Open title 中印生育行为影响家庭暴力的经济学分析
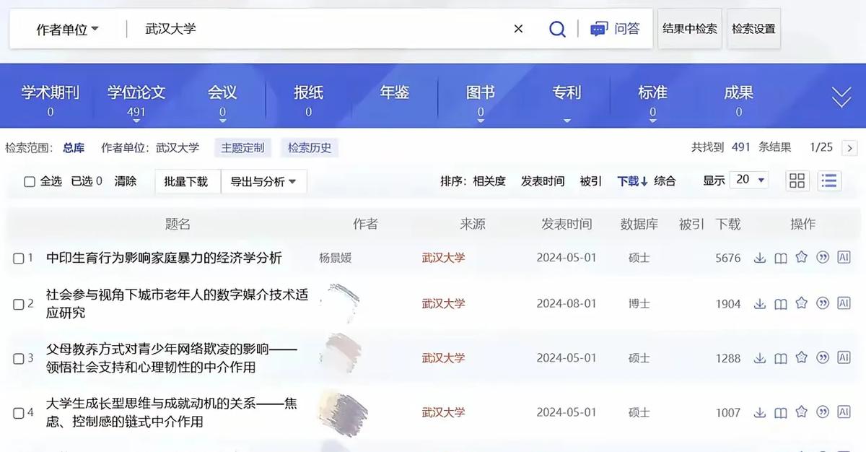The height and width of the screenshot is (452, 866). [x=164, y=258]
